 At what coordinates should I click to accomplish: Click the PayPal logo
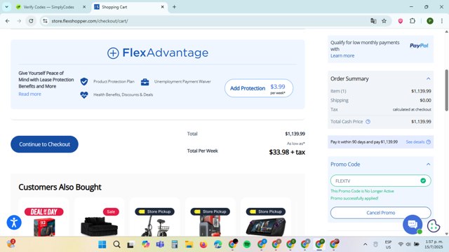click(x=419, y=45)
